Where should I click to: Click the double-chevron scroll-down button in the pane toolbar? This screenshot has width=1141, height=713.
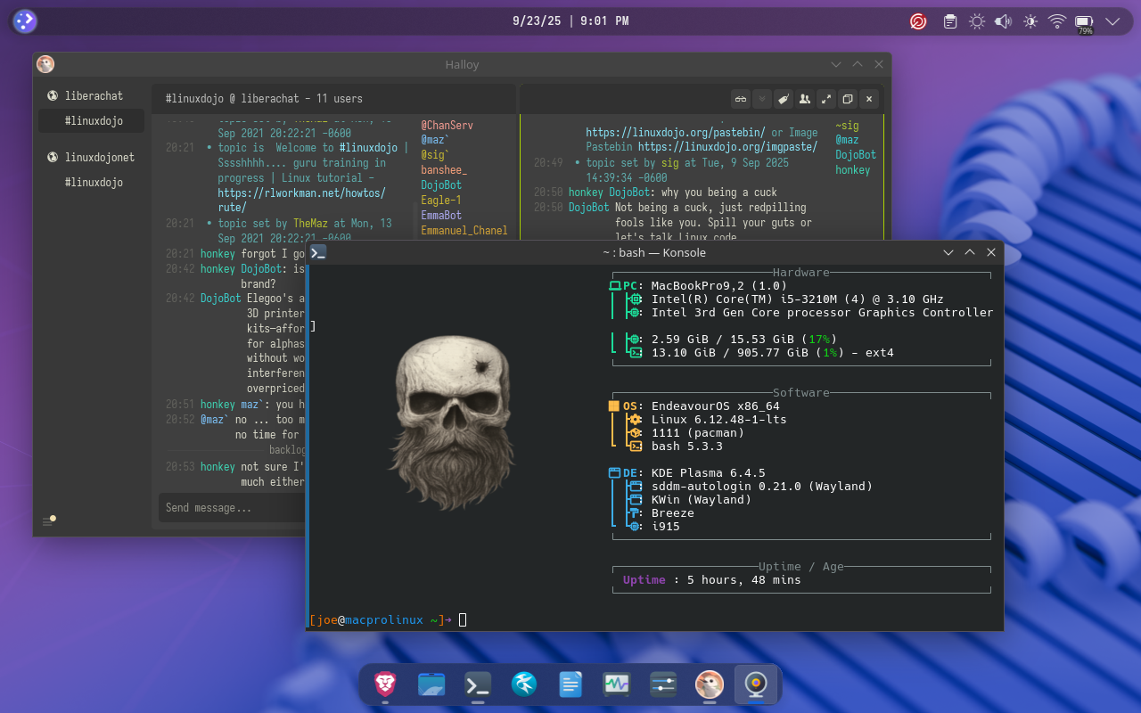point(762,99)
